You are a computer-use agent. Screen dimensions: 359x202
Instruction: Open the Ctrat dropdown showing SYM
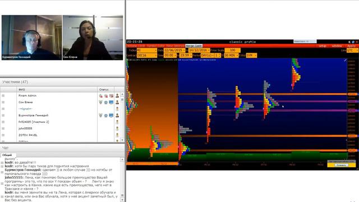coord(251,56)
